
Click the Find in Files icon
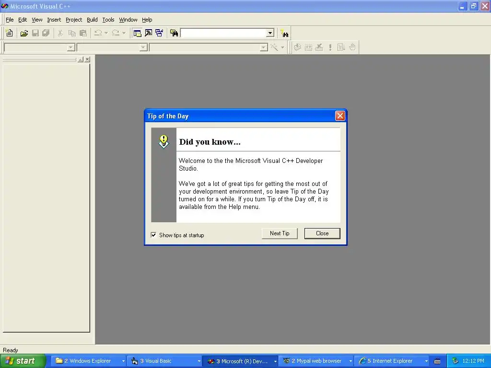pyautogui.click(x=174, y=33)
